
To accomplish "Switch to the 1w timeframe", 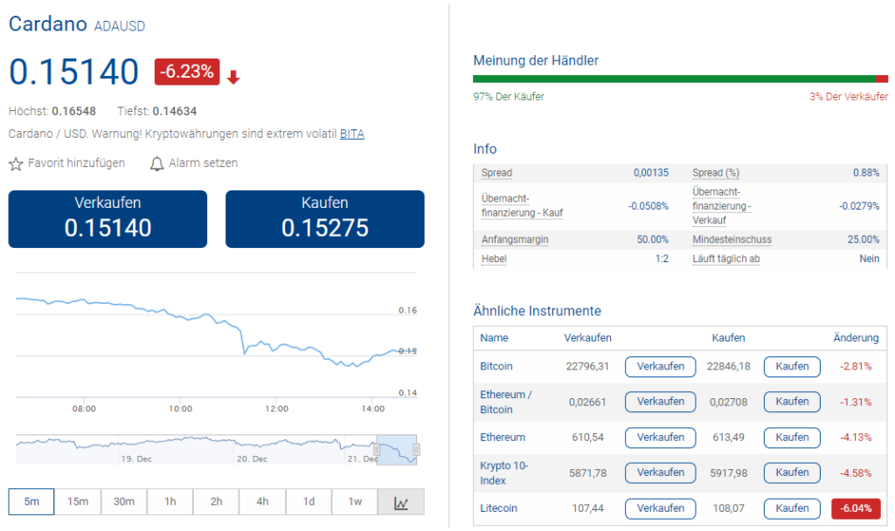I will click(355, 502).
